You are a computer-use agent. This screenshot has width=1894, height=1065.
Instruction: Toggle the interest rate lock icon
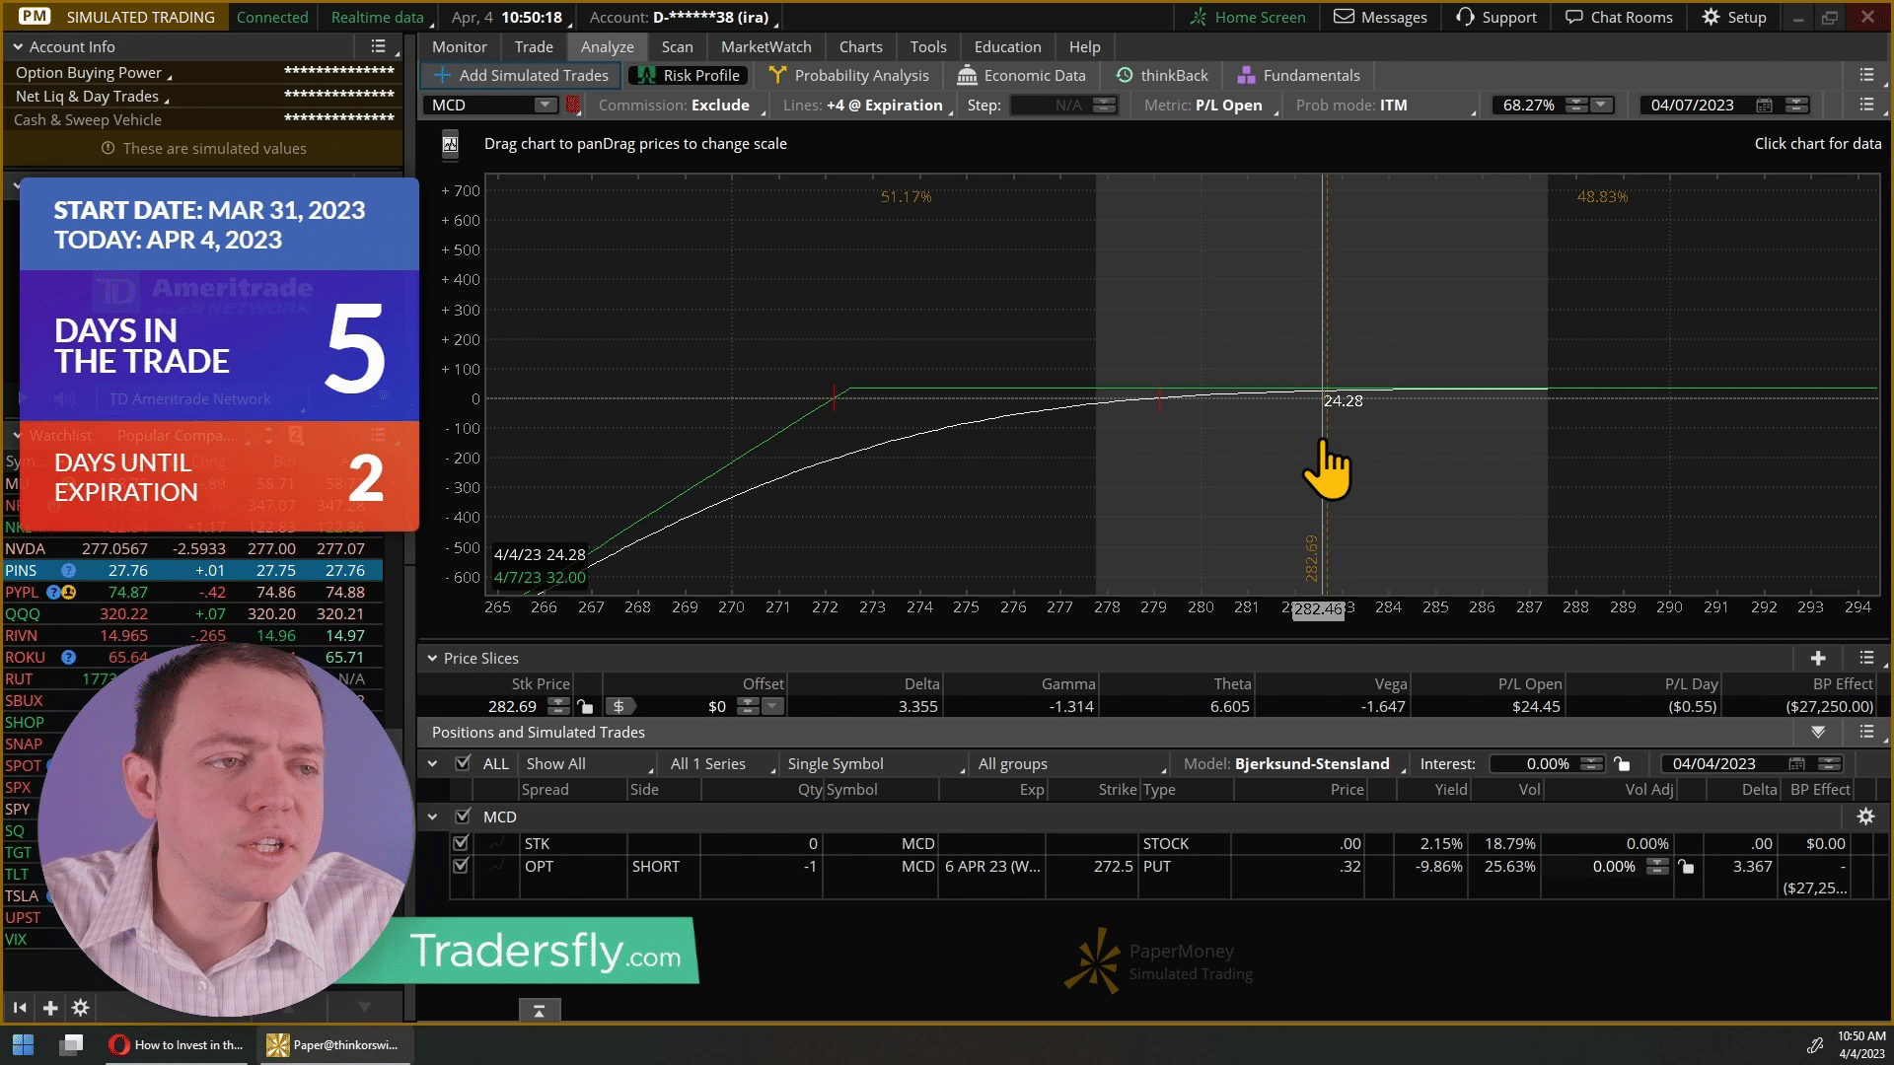point(1622,763)
